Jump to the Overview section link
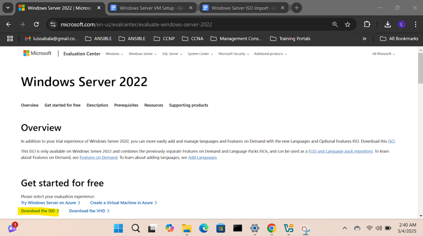This screenshot has width=423, height=236. coord(30,105)
